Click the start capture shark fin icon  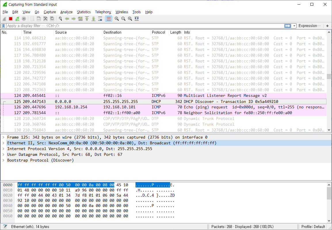pyautogui.click(x=4, y=19)
